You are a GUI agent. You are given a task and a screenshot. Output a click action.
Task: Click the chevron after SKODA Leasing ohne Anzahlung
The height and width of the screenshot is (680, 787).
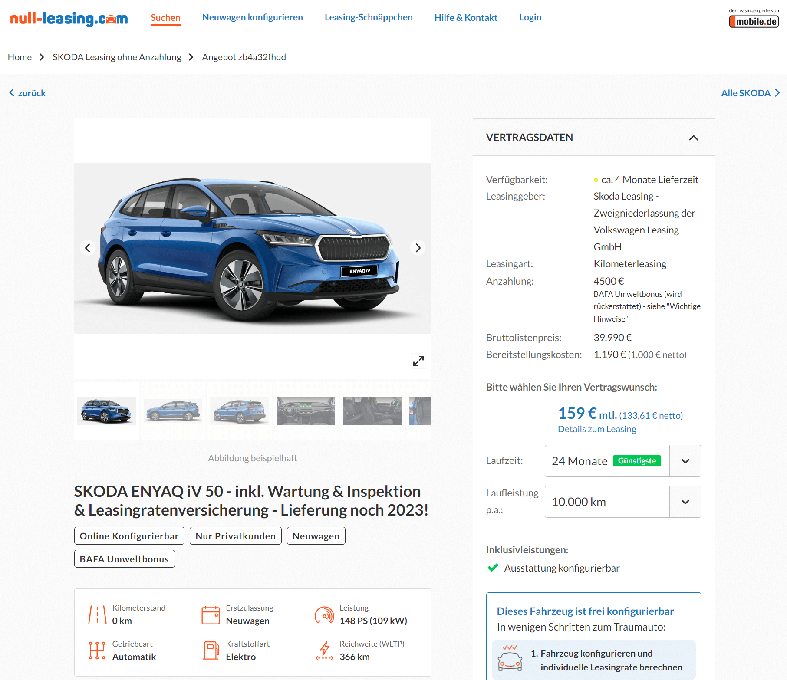[191, 57]
